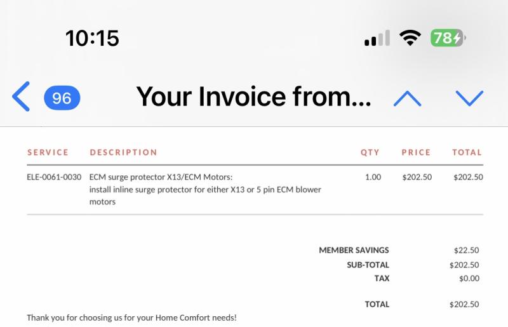Click the DESCRIPTION column header
This screenshot has width=508, height=327.
(x=123, y=152)
